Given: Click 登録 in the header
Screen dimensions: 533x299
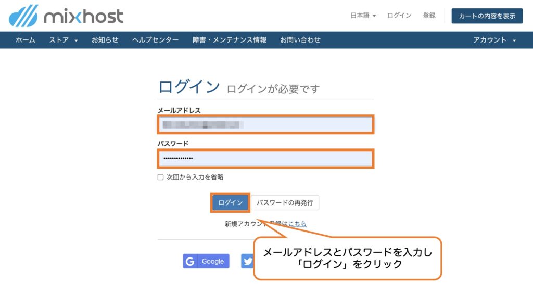Looking at the screenshot, I should click(x=429, y=15).
